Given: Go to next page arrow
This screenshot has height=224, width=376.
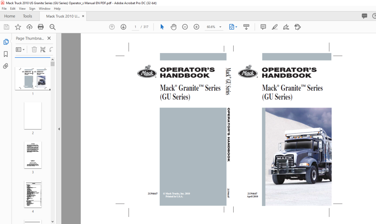Looking at the screenshot, I should [x=123, y=27].
